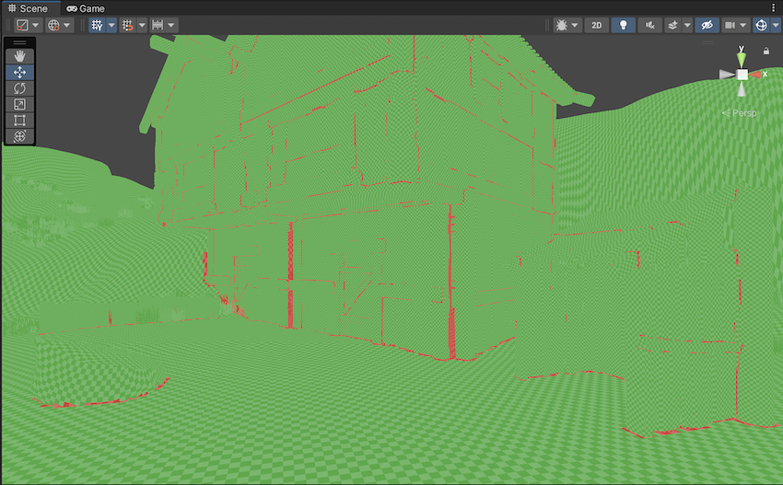The width and height of the screenshot is (783, 485).
Task: Select the Rotate tool
Action: coord(20,88)
